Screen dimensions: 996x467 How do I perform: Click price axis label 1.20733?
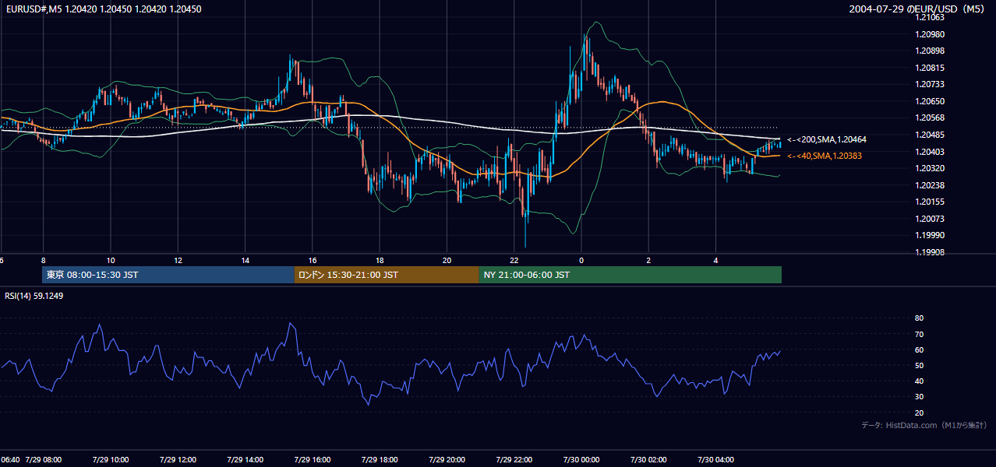(930, 84)
